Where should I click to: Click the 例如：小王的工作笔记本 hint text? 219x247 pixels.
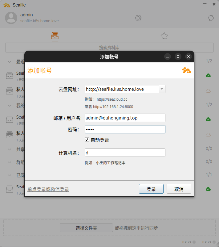(x=105, y=163)
